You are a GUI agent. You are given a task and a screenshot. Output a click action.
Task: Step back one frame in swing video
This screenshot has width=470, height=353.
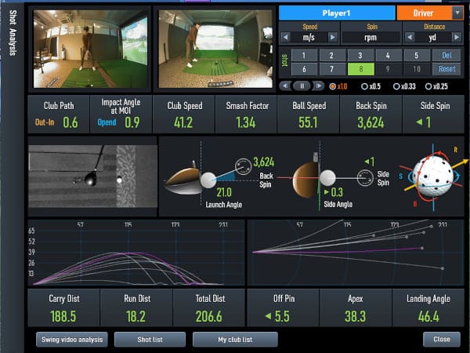285,86
